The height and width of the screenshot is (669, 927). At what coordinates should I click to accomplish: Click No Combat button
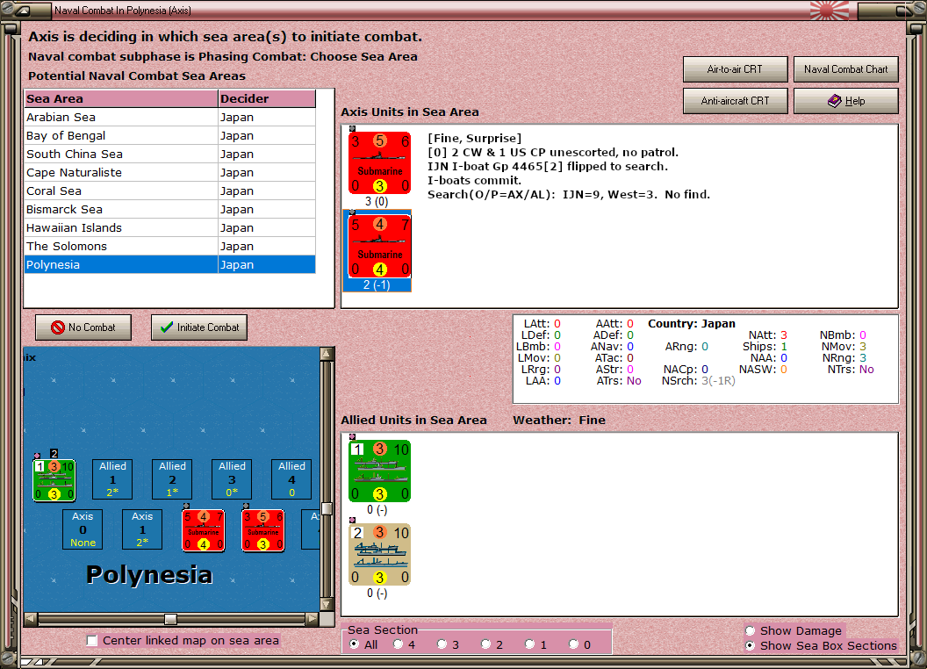[x=83, y=327]
